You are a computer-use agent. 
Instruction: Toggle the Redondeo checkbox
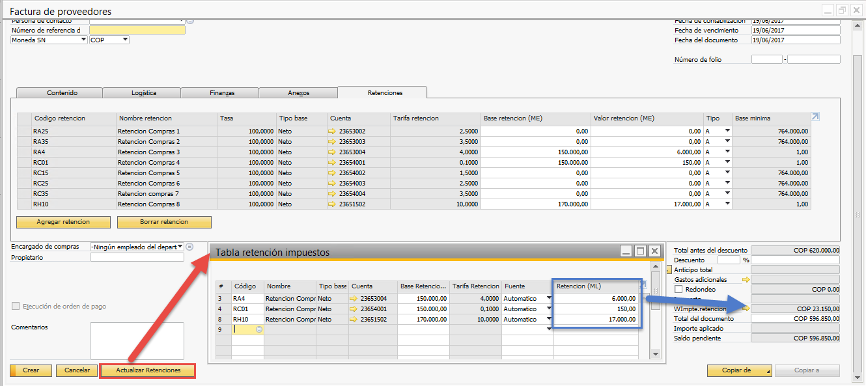click(679, 289)
